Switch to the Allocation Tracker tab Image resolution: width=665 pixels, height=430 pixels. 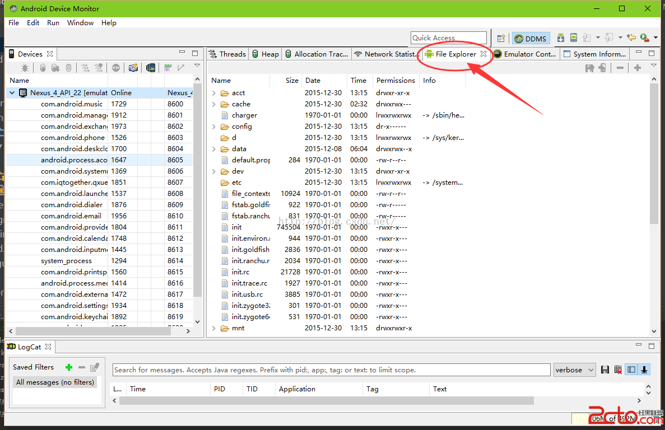317,54
